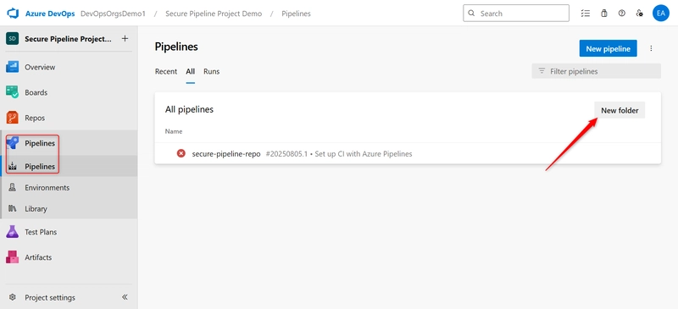This screenshot has width=678, height=309.
Task: Open the Repos section icon
Action: tap(12, 118)
